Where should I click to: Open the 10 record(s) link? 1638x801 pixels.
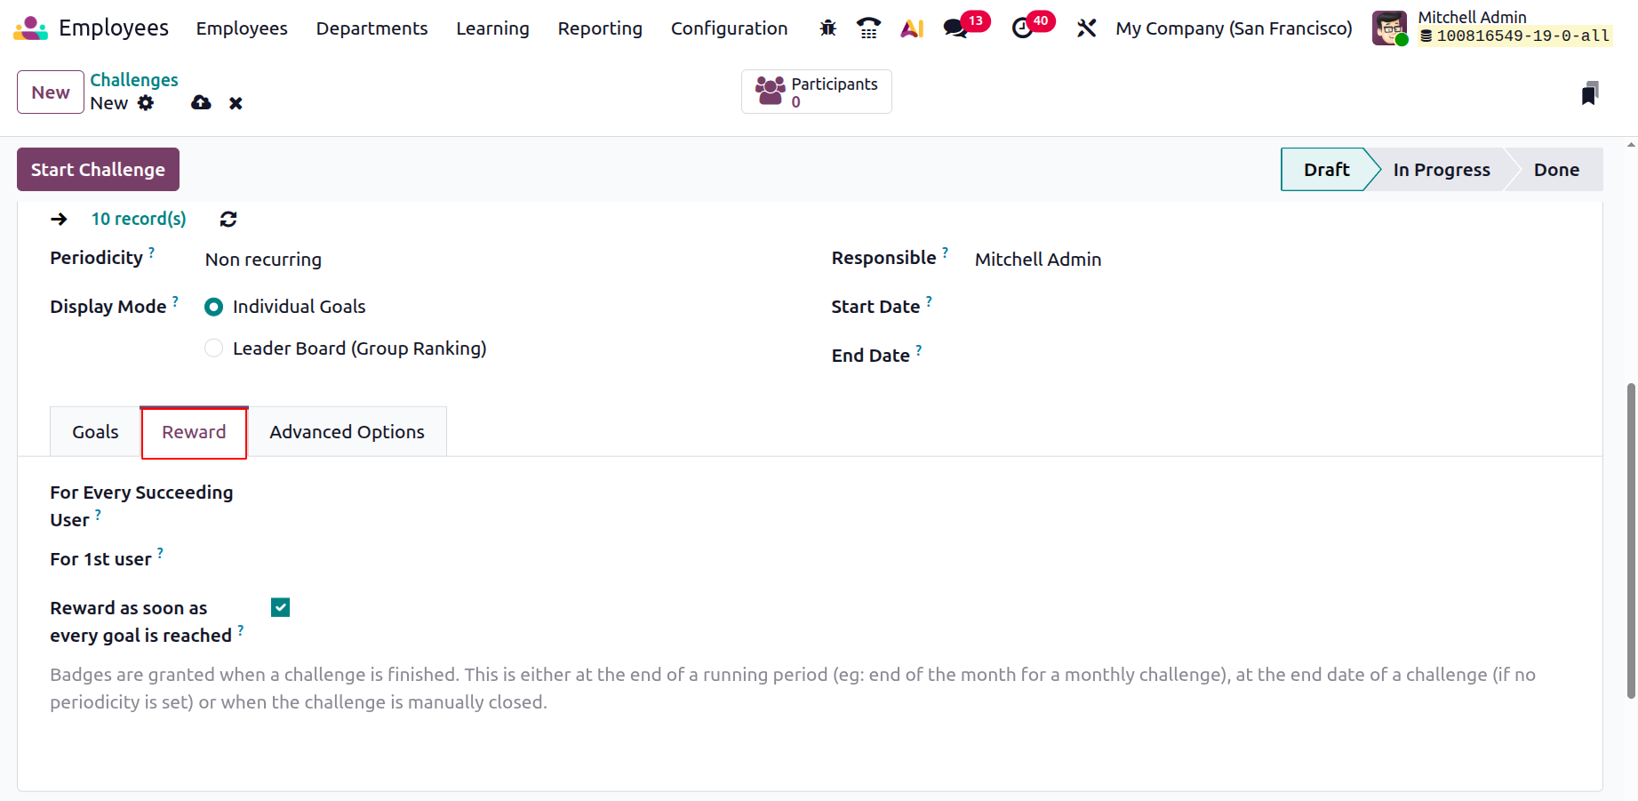tap(139, 220)
